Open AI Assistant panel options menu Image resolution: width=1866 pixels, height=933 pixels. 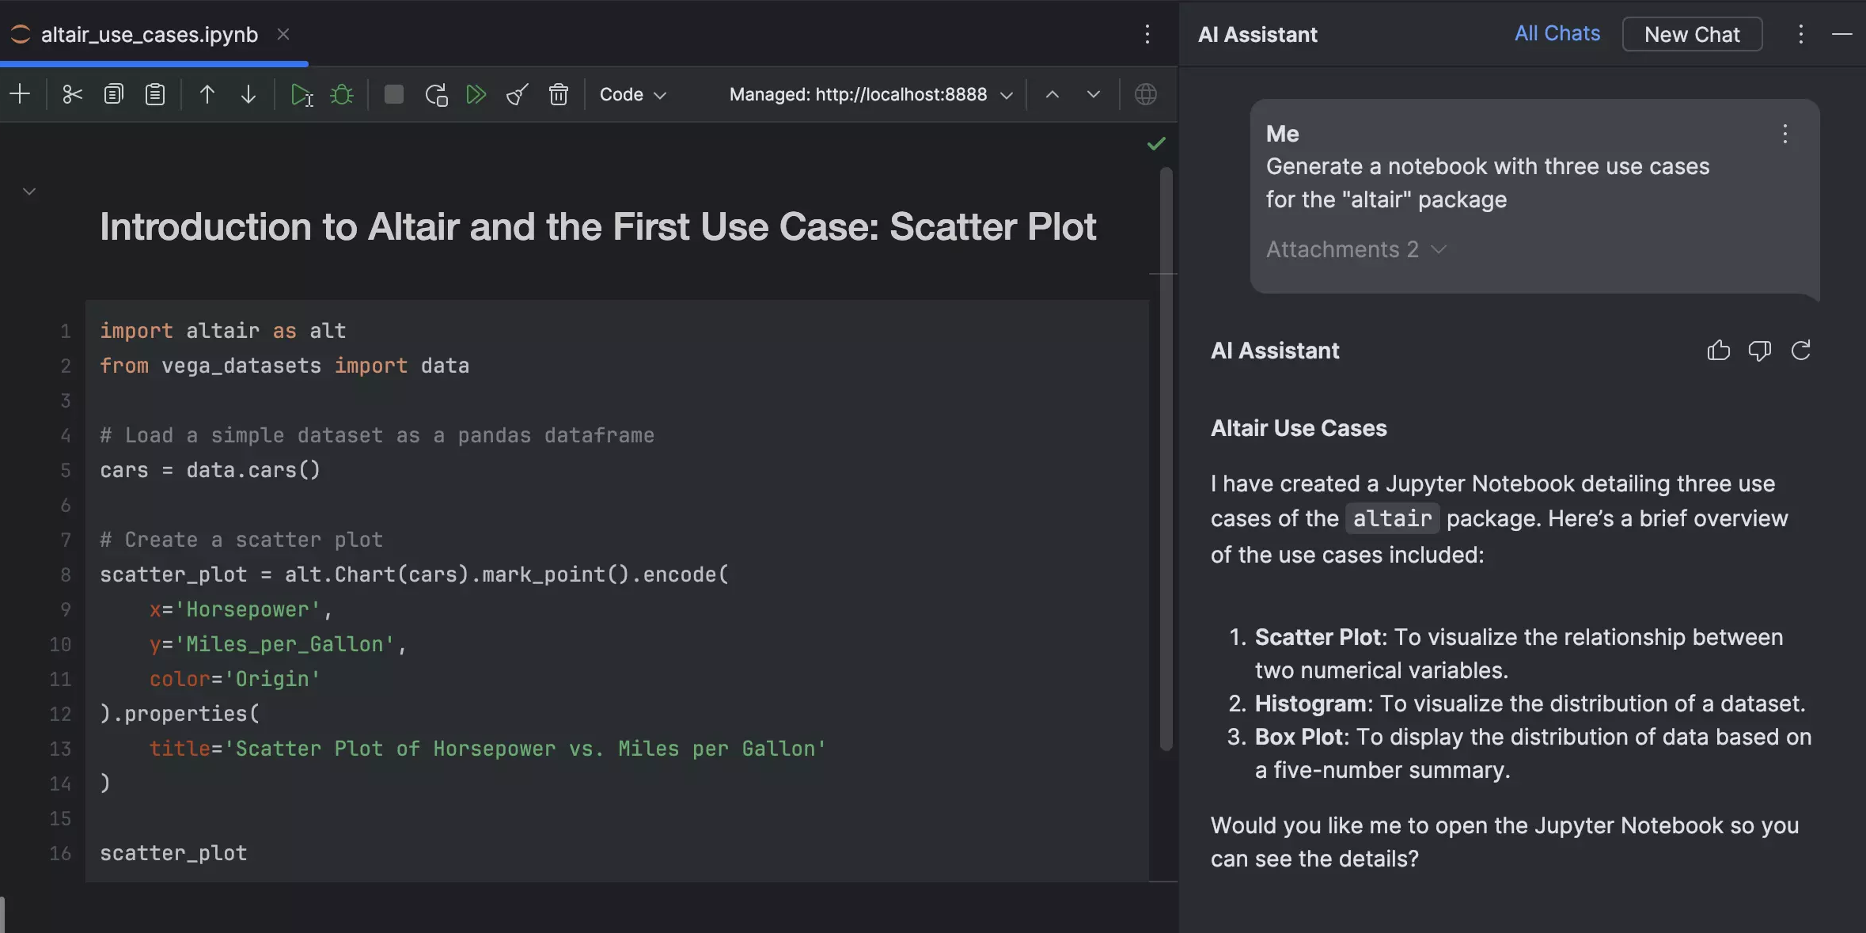pyautogui.click(x=1800, y=34)
